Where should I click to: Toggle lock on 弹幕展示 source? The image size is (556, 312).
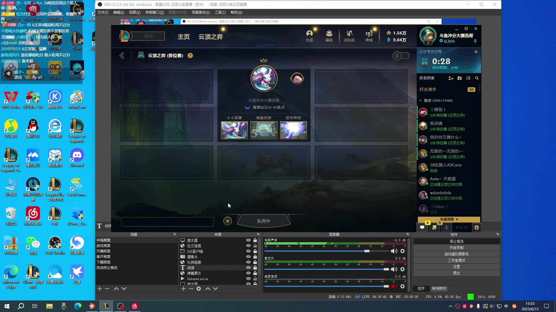[x=255, y=273]
